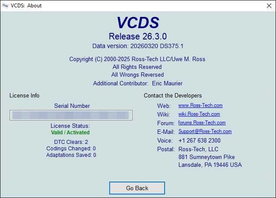
Task: Click the Copyright 2000-2025 Ross-Tech line
Action: (137, 59)
